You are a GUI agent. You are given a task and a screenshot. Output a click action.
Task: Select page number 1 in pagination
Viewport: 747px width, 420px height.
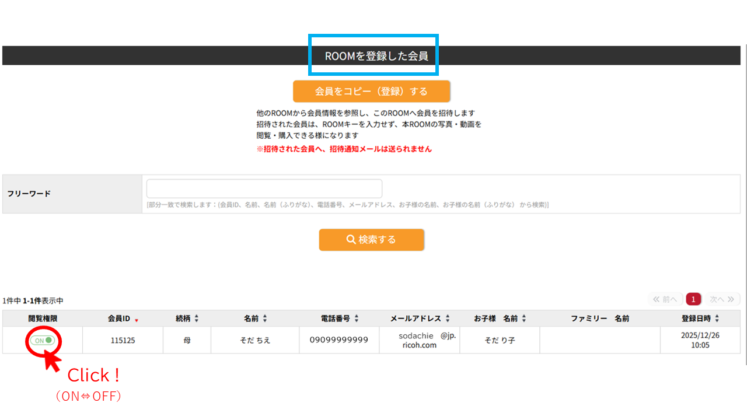click(693, 299)
